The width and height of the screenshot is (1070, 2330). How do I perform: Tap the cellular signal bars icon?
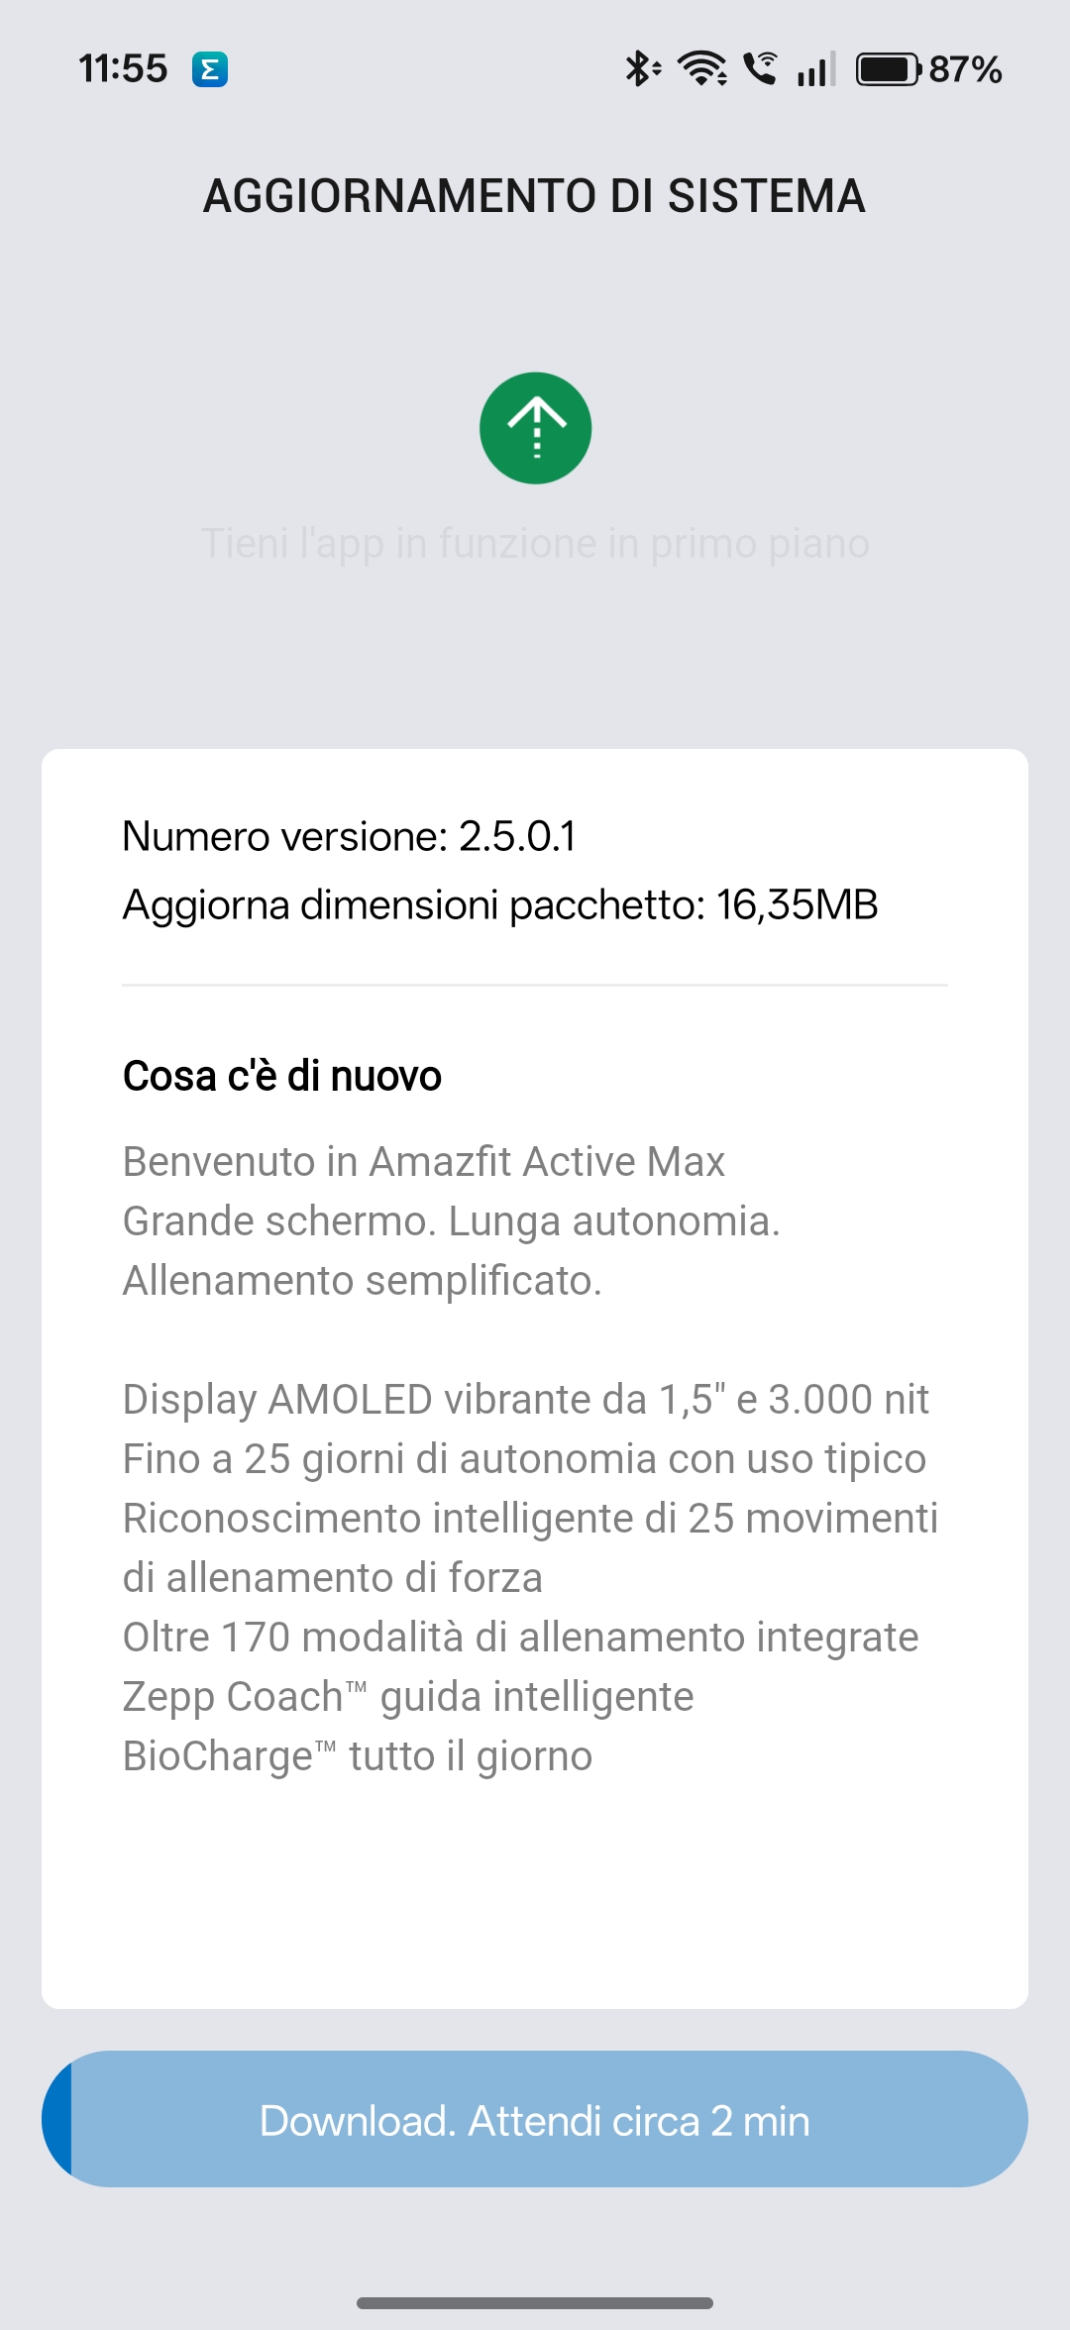tap(816, 69)
